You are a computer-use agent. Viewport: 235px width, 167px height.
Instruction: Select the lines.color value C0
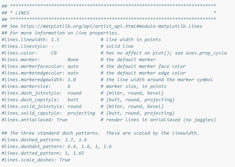pos(54,53)
